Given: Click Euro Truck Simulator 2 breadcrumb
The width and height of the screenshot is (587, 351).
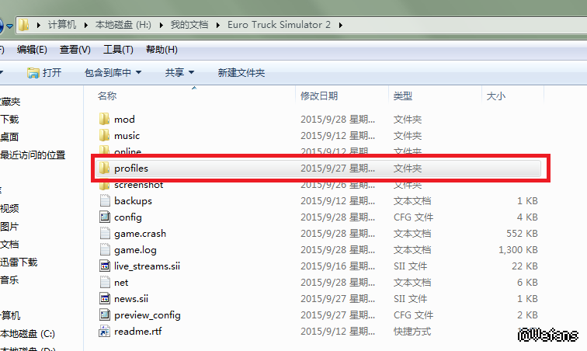Looking at the screenshot, I should click(x=279, y=25).
